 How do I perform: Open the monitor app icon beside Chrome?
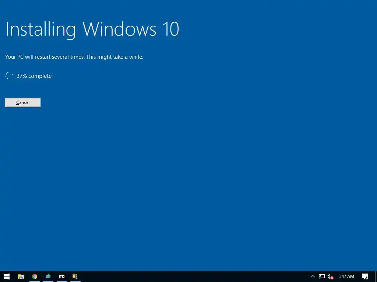coord(48,276)
